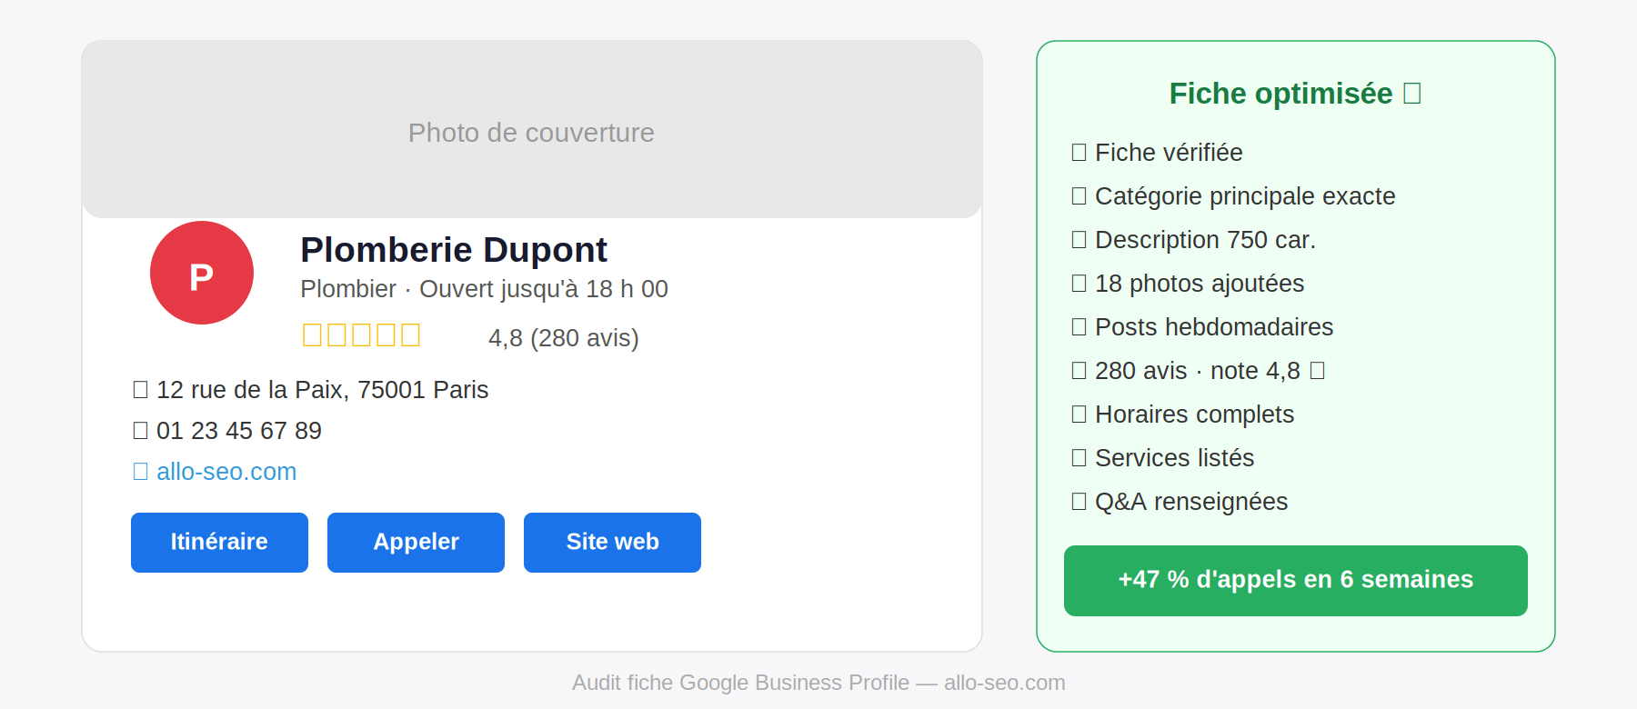Viewport: 1637px width, 709px height.
Task: Click the check icon beside Posts hebdomadaires
Action: (1079, 327)
